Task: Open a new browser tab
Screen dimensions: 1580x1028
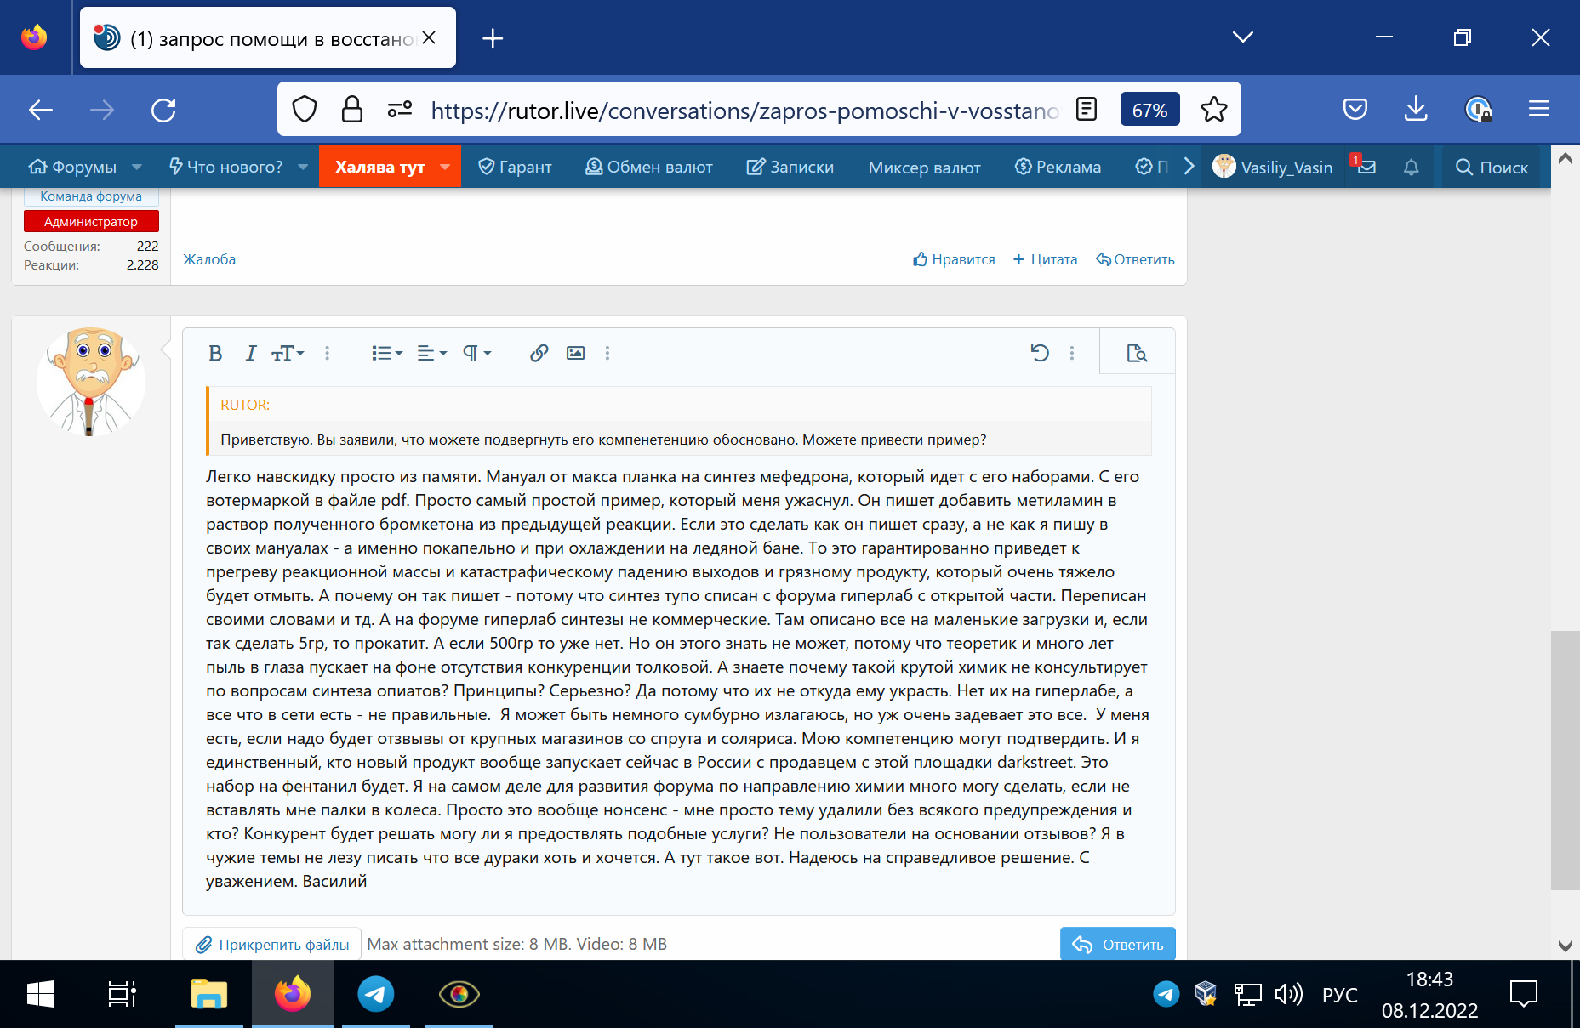Action: click(x=493, y=38)
